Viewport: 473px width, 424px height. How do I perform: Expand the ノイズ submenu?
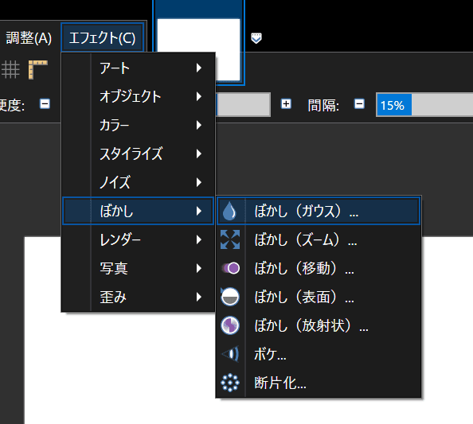(x=139, y=182)
